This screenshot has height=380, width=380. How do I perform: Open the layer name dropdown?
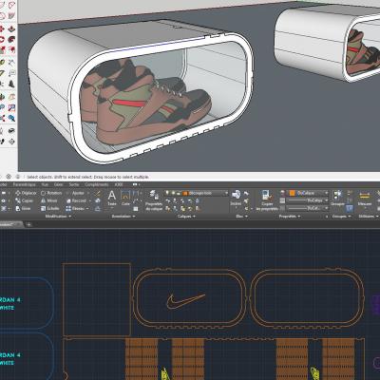(x=197, y=193)
